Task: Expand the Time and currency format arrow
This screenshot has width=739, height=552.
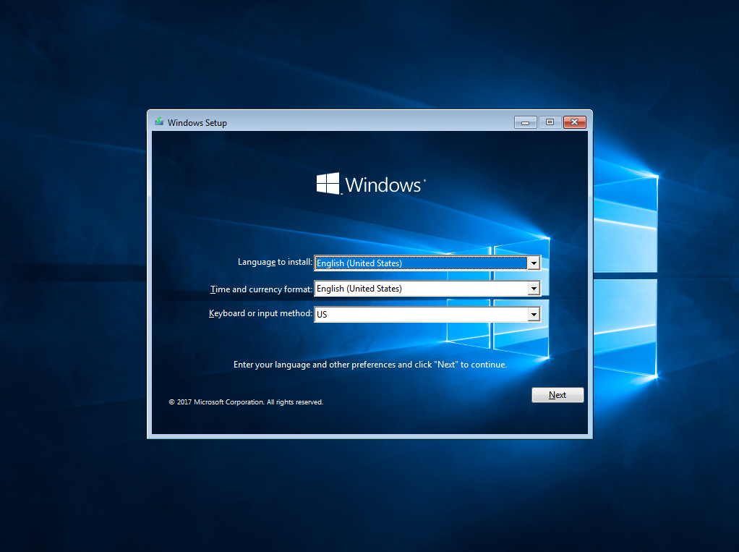Action: pyautogui.click(x=534, y=289)
